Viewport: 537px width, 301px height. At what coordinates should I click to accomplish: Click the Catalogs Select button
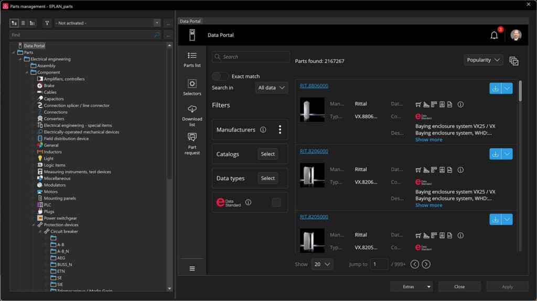267,154
